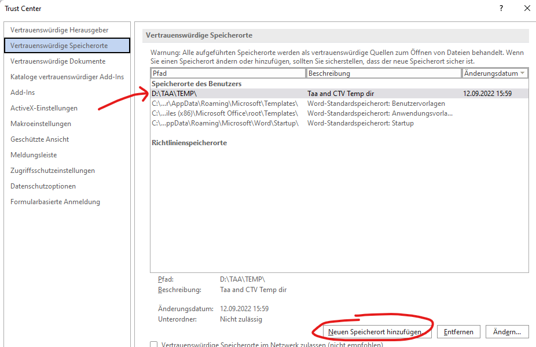Sort list by Pfad column header
This screenshot has width=536, height=347.
227,73
